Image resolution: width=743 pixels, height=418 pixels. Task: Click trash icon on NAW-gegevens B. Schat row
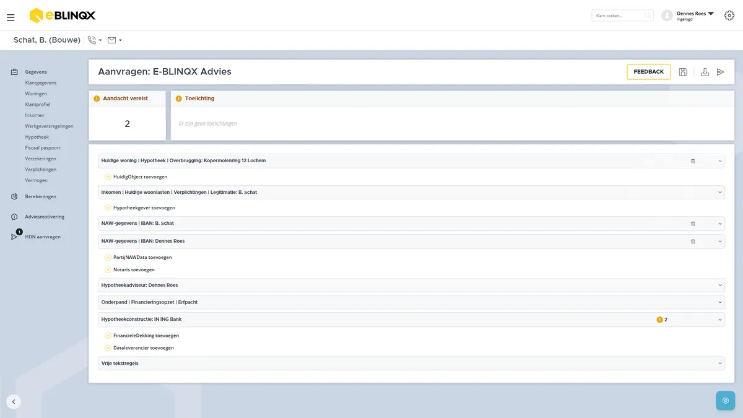(x=693, y=224)
